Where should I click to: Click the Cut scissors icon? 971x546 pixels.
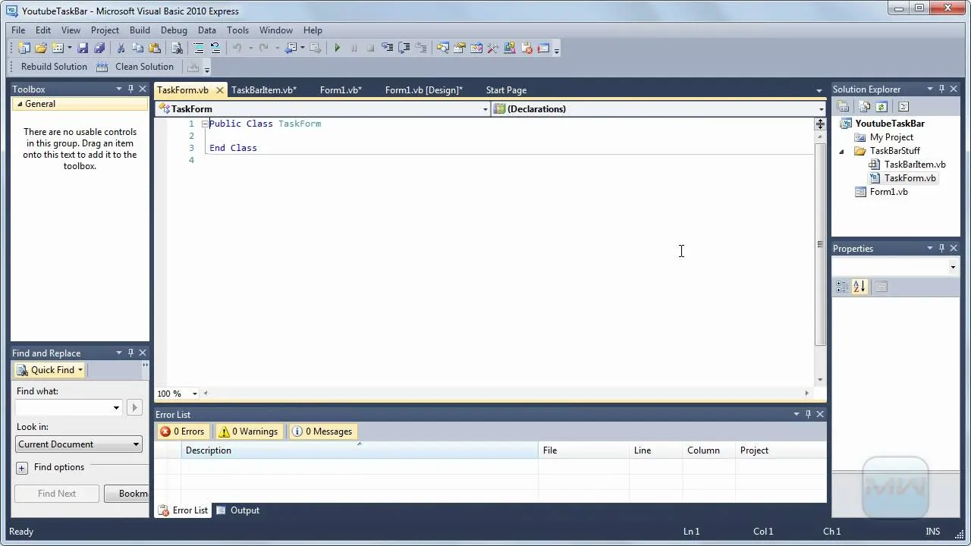click(x=121, y=48)
